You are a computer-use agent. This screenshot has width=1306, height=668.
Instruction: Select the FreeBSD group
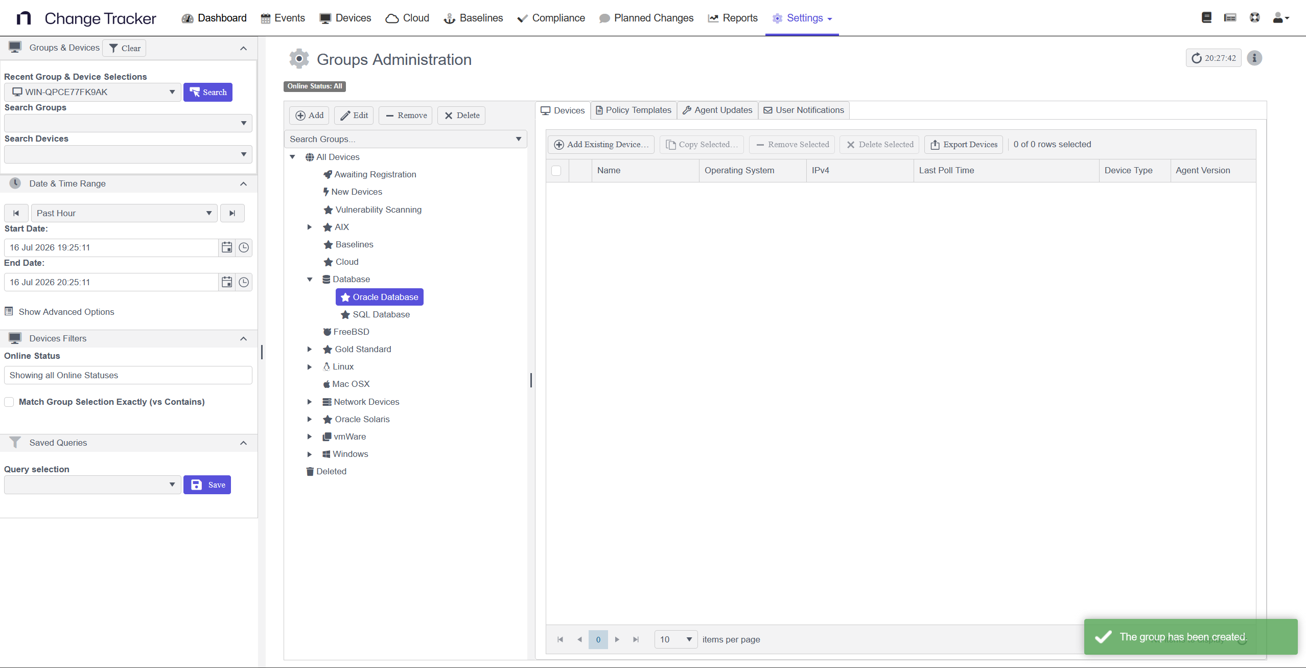point(346,332)
